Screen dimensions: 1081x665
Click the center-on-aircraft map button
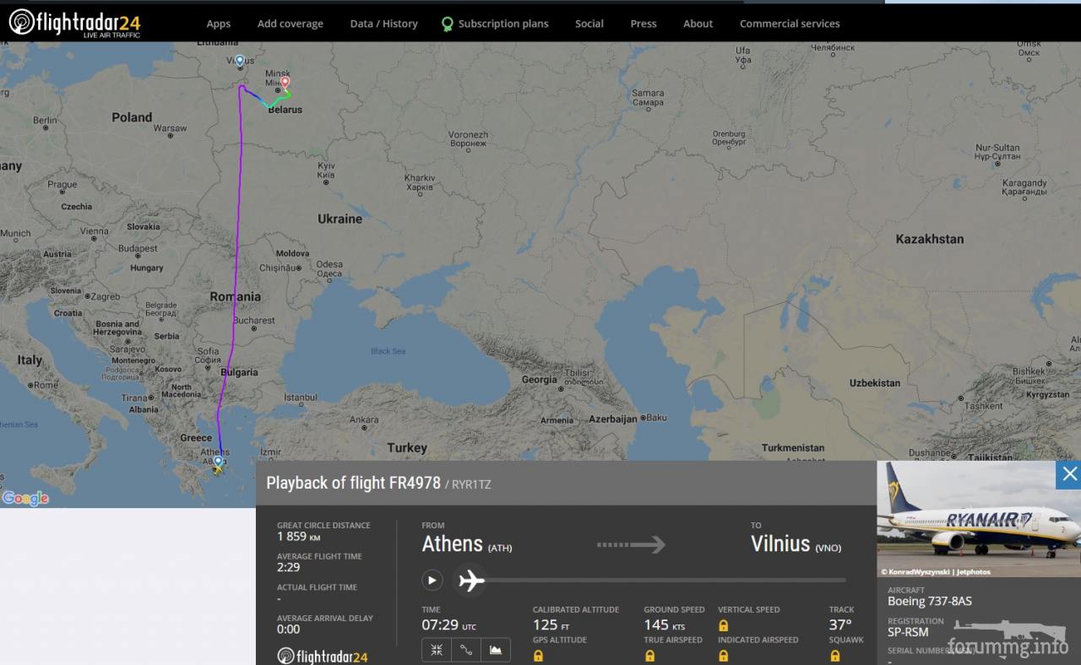click(437, 650)
